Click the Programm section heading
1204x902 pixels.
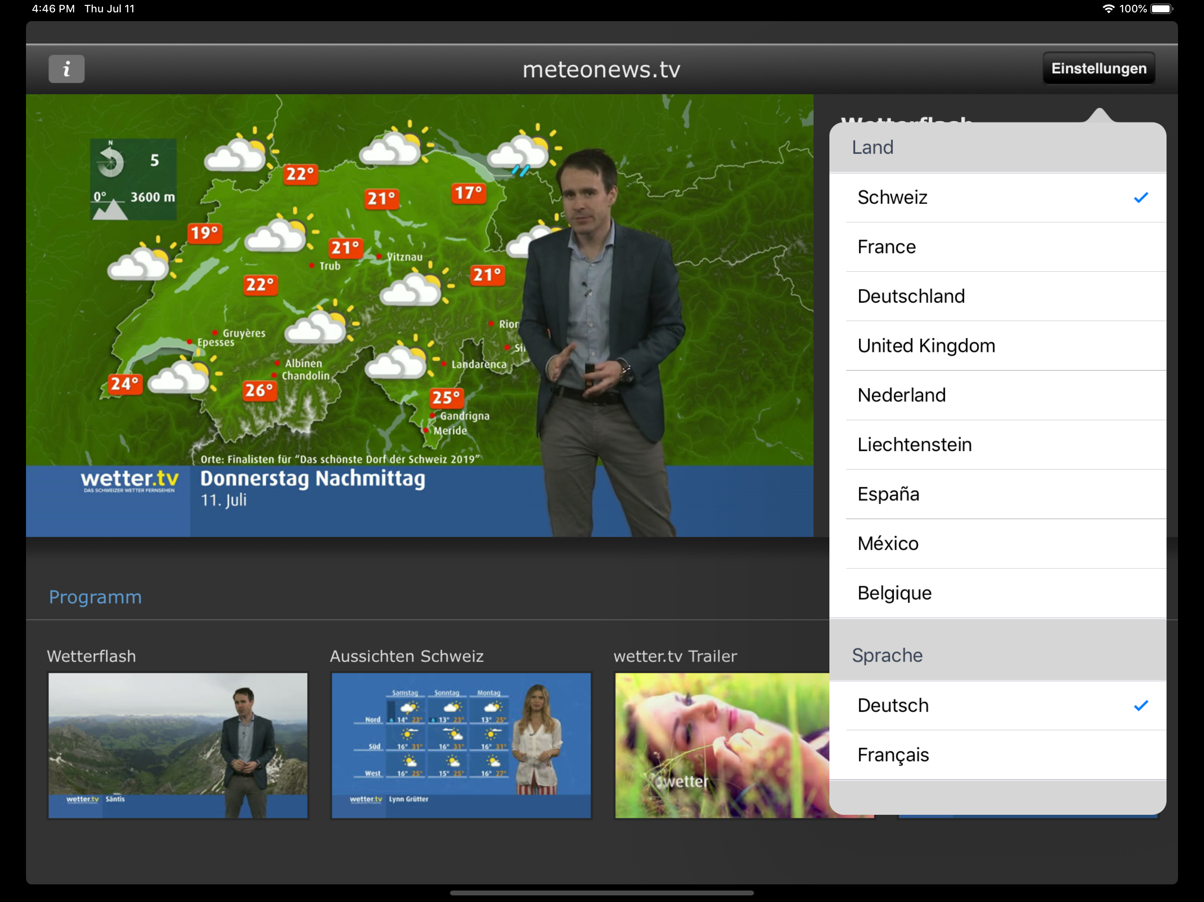tap(95, 597)
